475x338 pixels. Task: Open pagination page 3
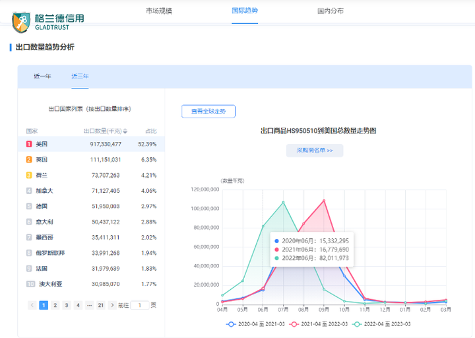(x=67, y=305)
